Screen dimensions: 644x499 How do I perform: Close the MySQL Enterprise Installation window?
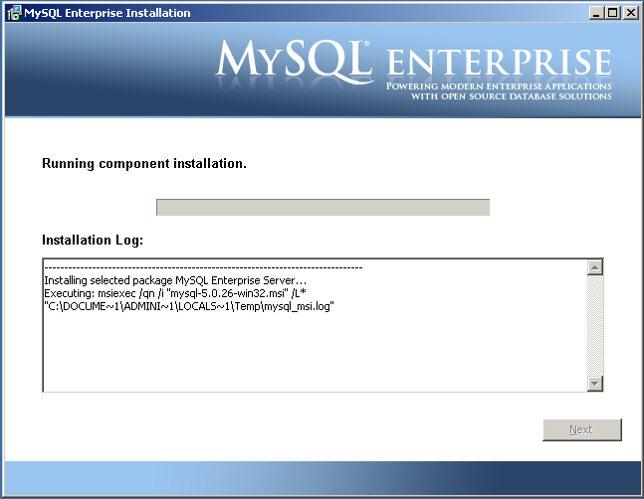(x=630, y=13)
